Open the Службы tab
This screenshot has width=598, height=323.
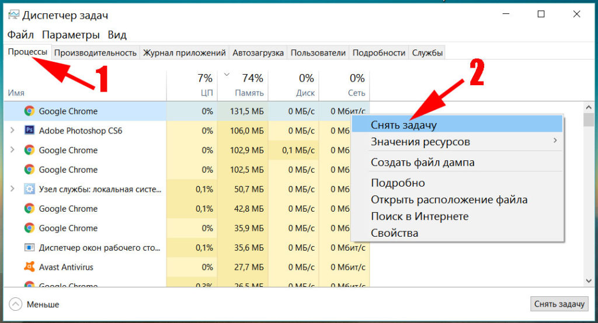point(427,52)
